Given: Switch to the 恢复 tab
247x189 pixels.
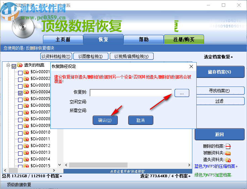Looking at the screenshot, I should (x=103, y=39).
